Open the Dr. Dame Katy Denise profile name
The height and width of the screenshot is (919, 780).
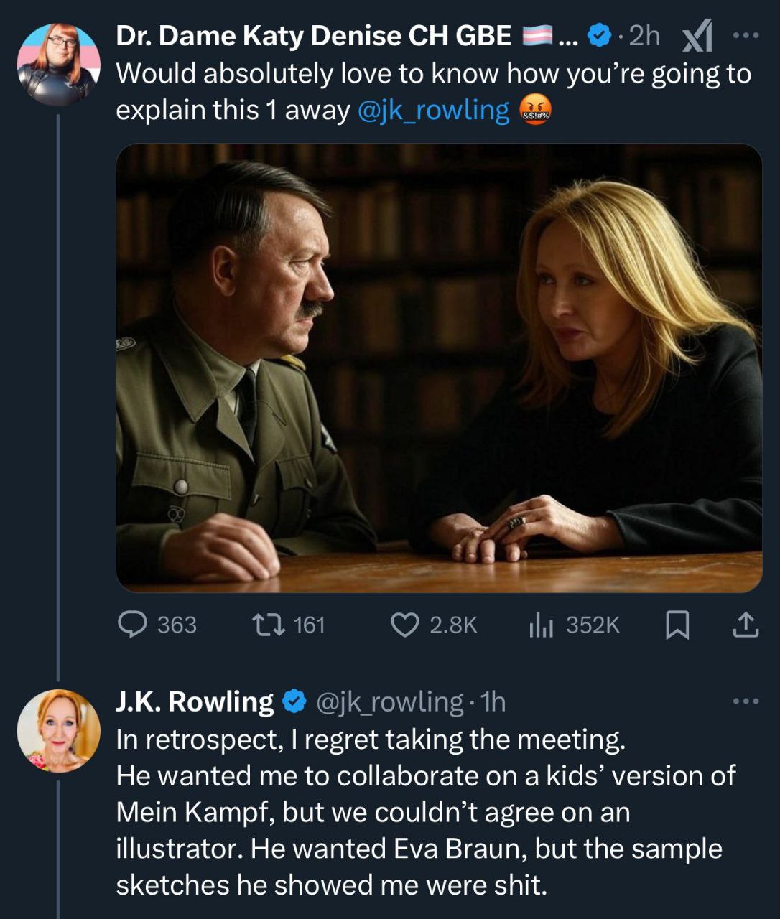[x=313, y=36]
